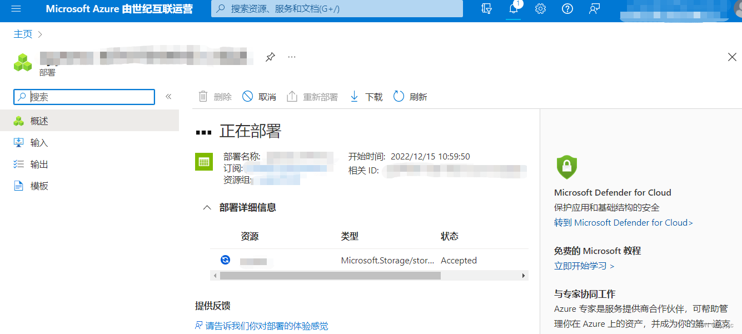Open 转到 Microsoft Defender for Cloud link
This screenshot has height=334, width=742.
[624, 223]
